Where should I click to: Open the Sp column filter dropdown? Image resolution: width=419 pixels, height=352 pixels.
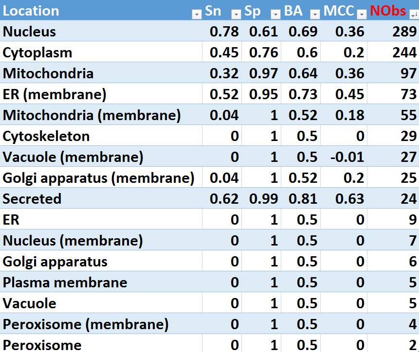click(275, 15)
